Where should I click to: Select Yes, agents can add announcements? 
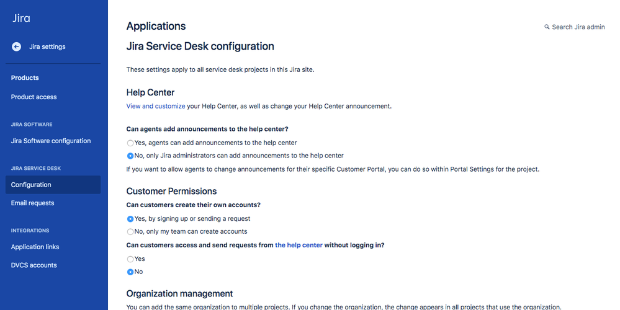click(130, 143)
